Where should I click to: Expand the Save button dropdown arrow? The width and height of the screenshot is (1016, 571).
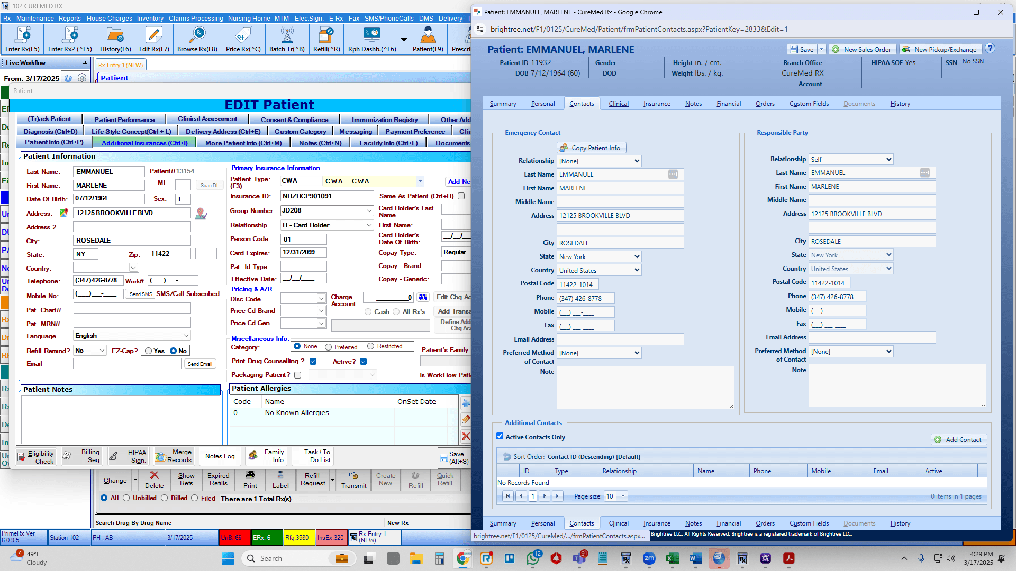[x=821, y=49]
